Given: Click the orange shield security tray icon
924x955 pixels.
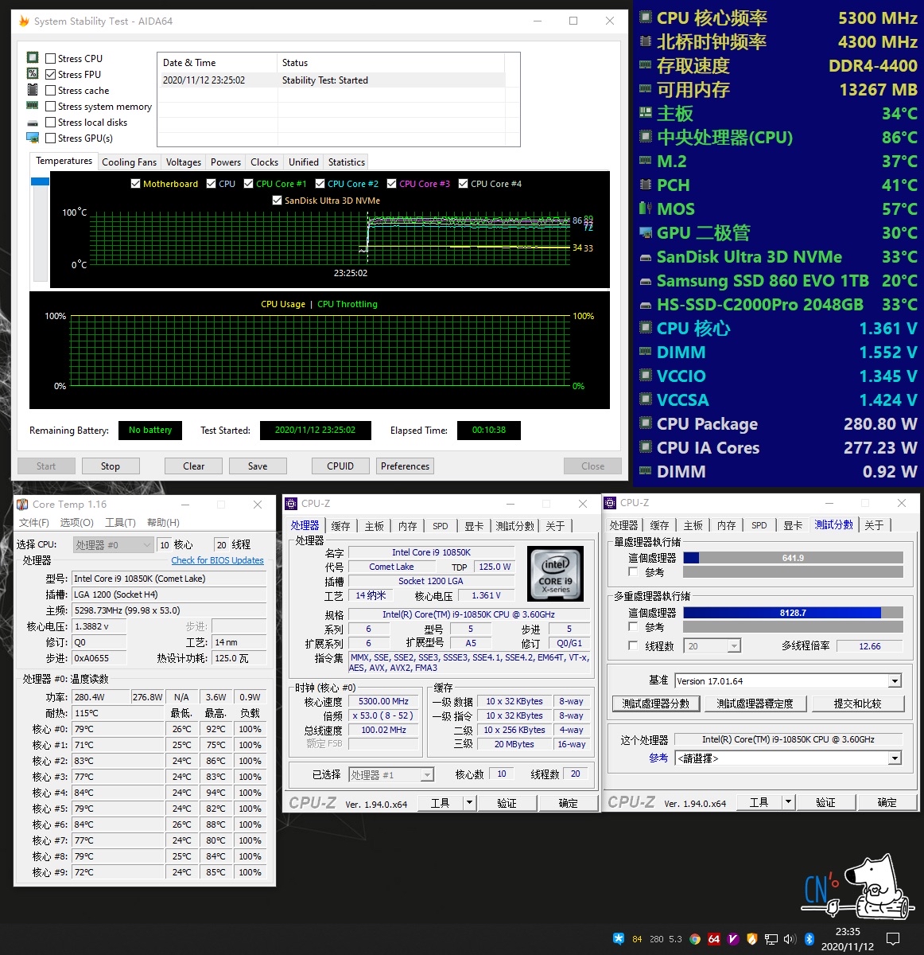Looking at the screenshot, I should tap(752, 939).
